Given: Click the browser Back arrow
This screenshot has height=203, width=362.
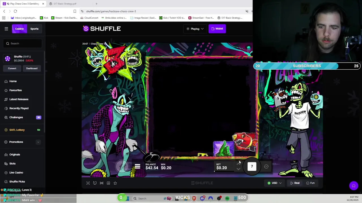Looking at the screenshot, I should pyautogui.click(x=4, y=11).
